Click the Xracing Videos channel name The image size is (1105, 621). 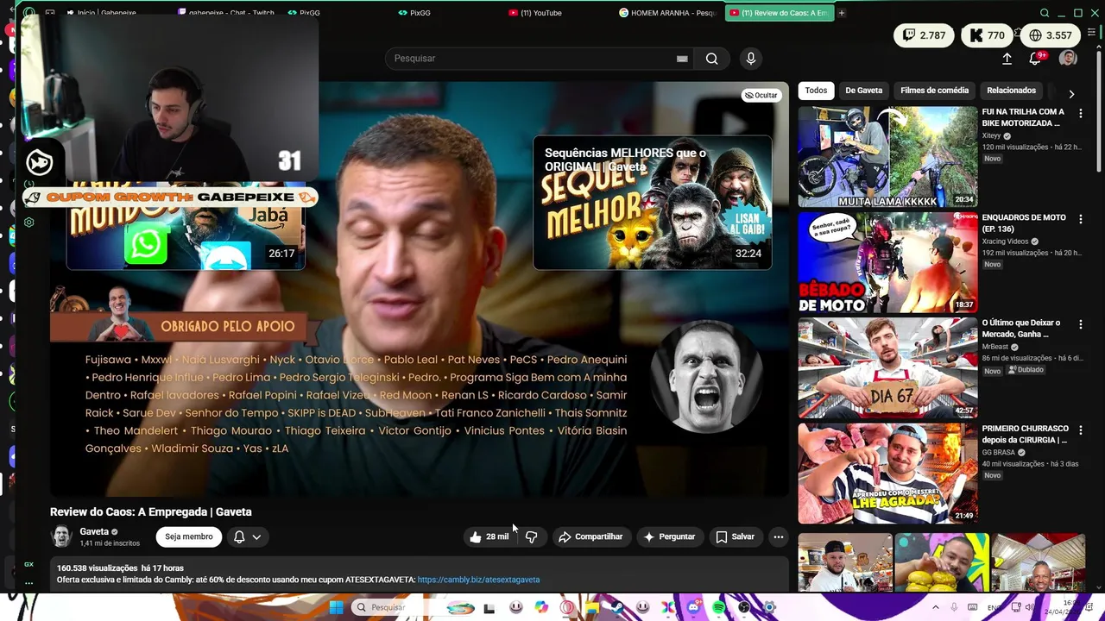click(x=1005, y=241)
